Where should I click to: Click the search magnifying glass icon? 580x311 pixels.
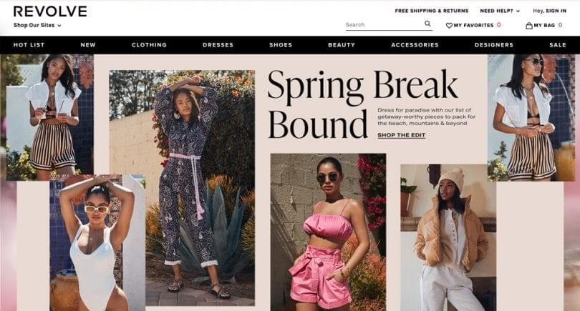pyautogui.click(x=427, y=24)
